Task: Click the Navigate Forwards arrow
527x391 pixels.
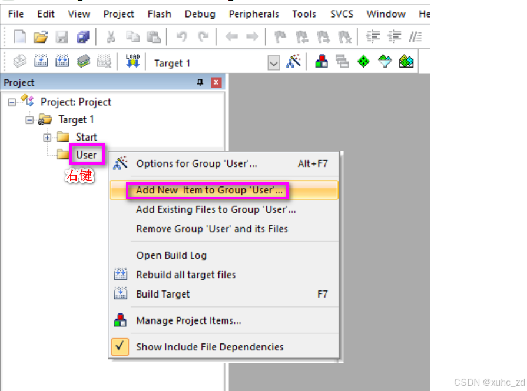Action: tap(253, 36)
